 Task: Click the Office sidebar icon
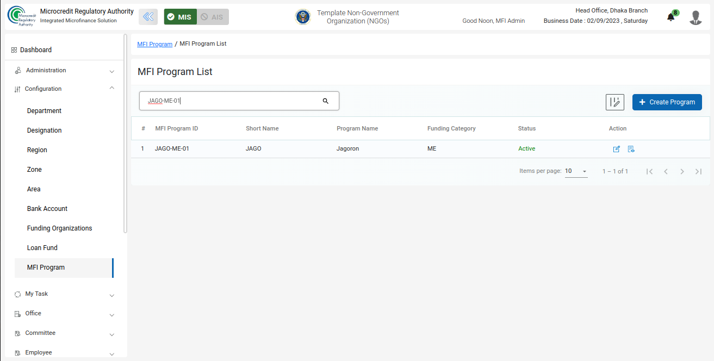point(17,314)
